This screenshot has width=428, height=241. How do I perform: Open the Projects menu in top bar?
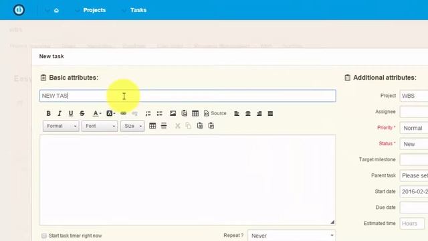94,10
